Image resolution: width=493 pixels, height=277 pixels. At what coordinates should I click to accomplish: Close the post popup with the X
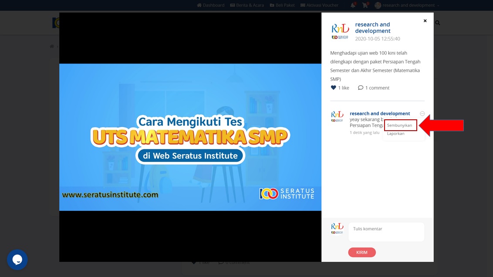(x=425, y=21)
